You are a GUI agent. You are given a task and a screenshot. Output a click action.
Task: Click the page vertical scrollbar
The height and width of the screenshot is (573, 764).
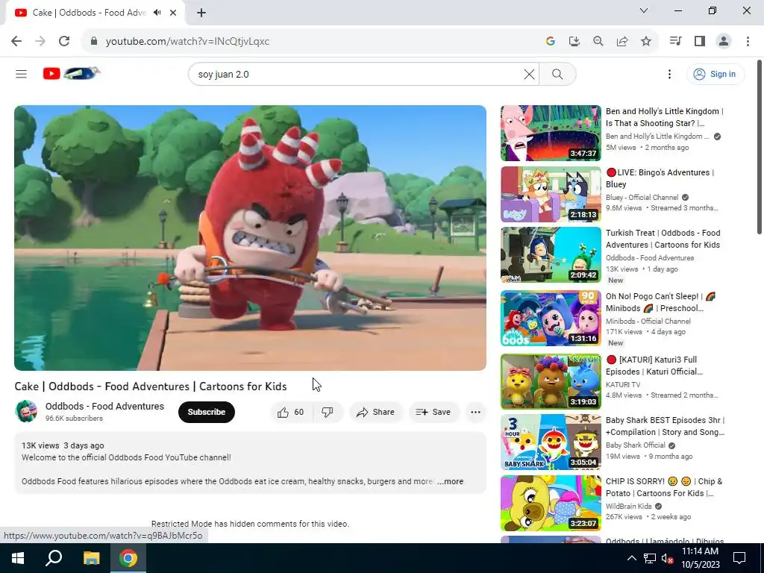coord(759,146)
